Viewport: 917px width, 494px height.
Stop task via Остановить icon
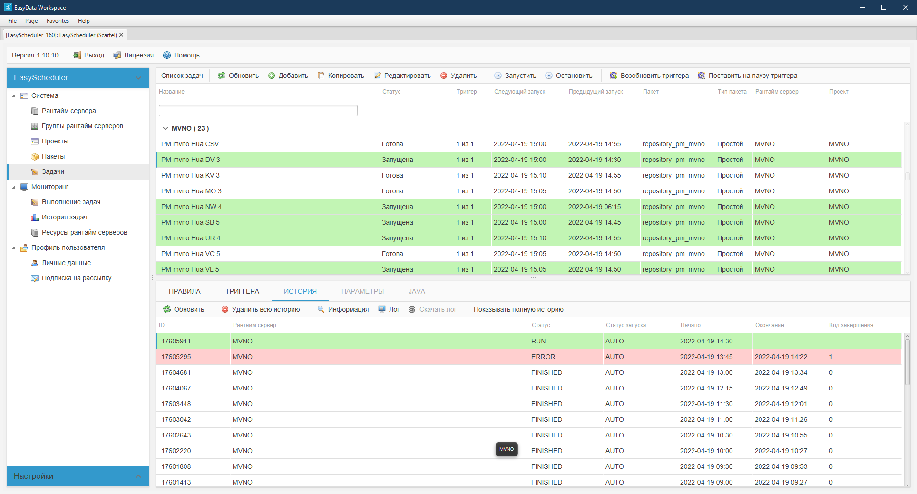click(549, 76)
